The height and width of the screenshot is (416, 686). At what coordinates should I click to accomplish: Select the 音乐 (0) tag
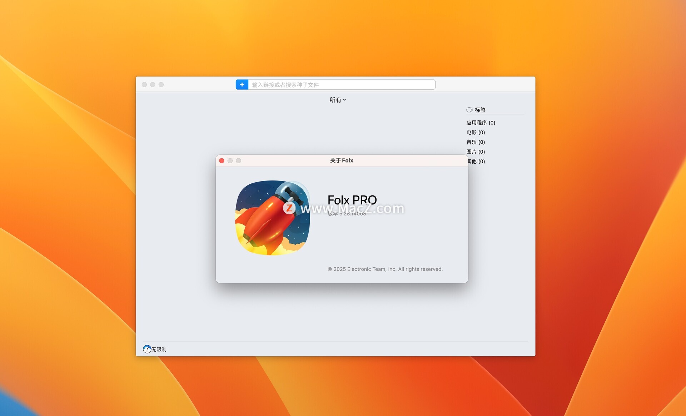click(x=476, y=142)
